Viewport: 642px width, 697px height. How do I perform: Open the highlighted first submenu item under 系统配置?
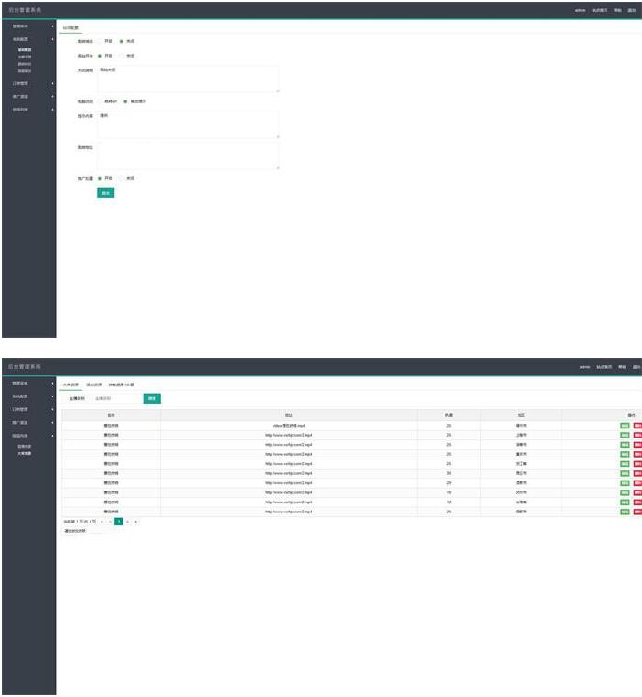25,50
